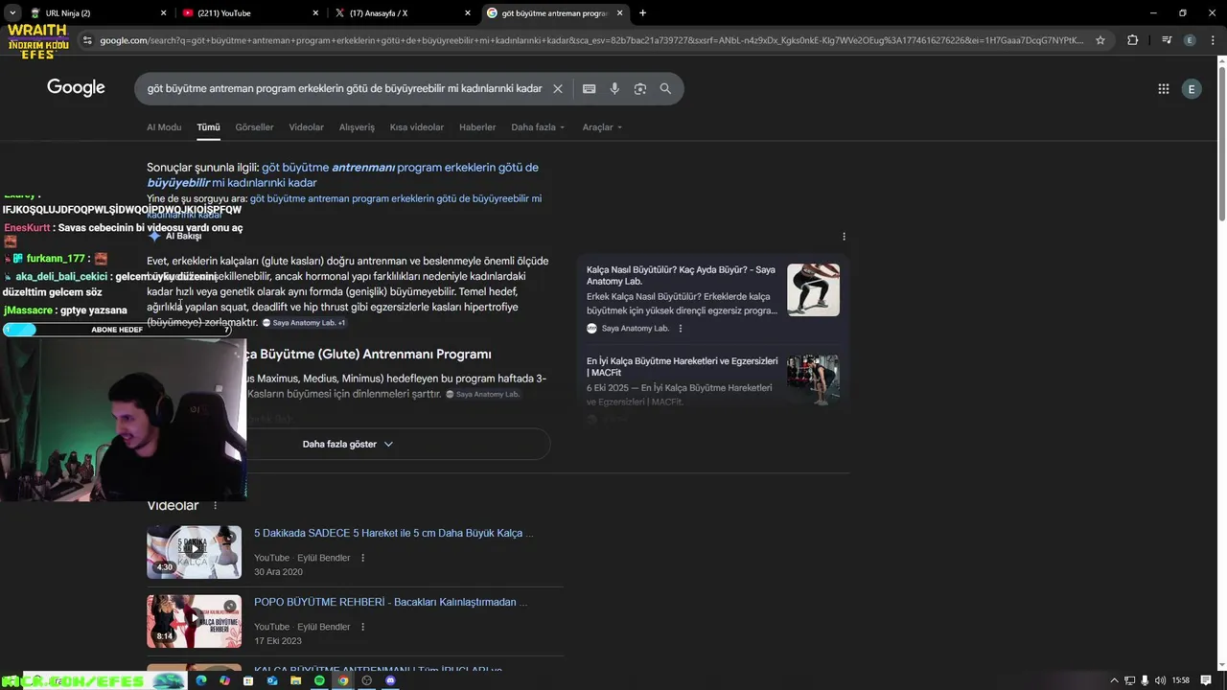Open Outlook from the taskbar

272,680
